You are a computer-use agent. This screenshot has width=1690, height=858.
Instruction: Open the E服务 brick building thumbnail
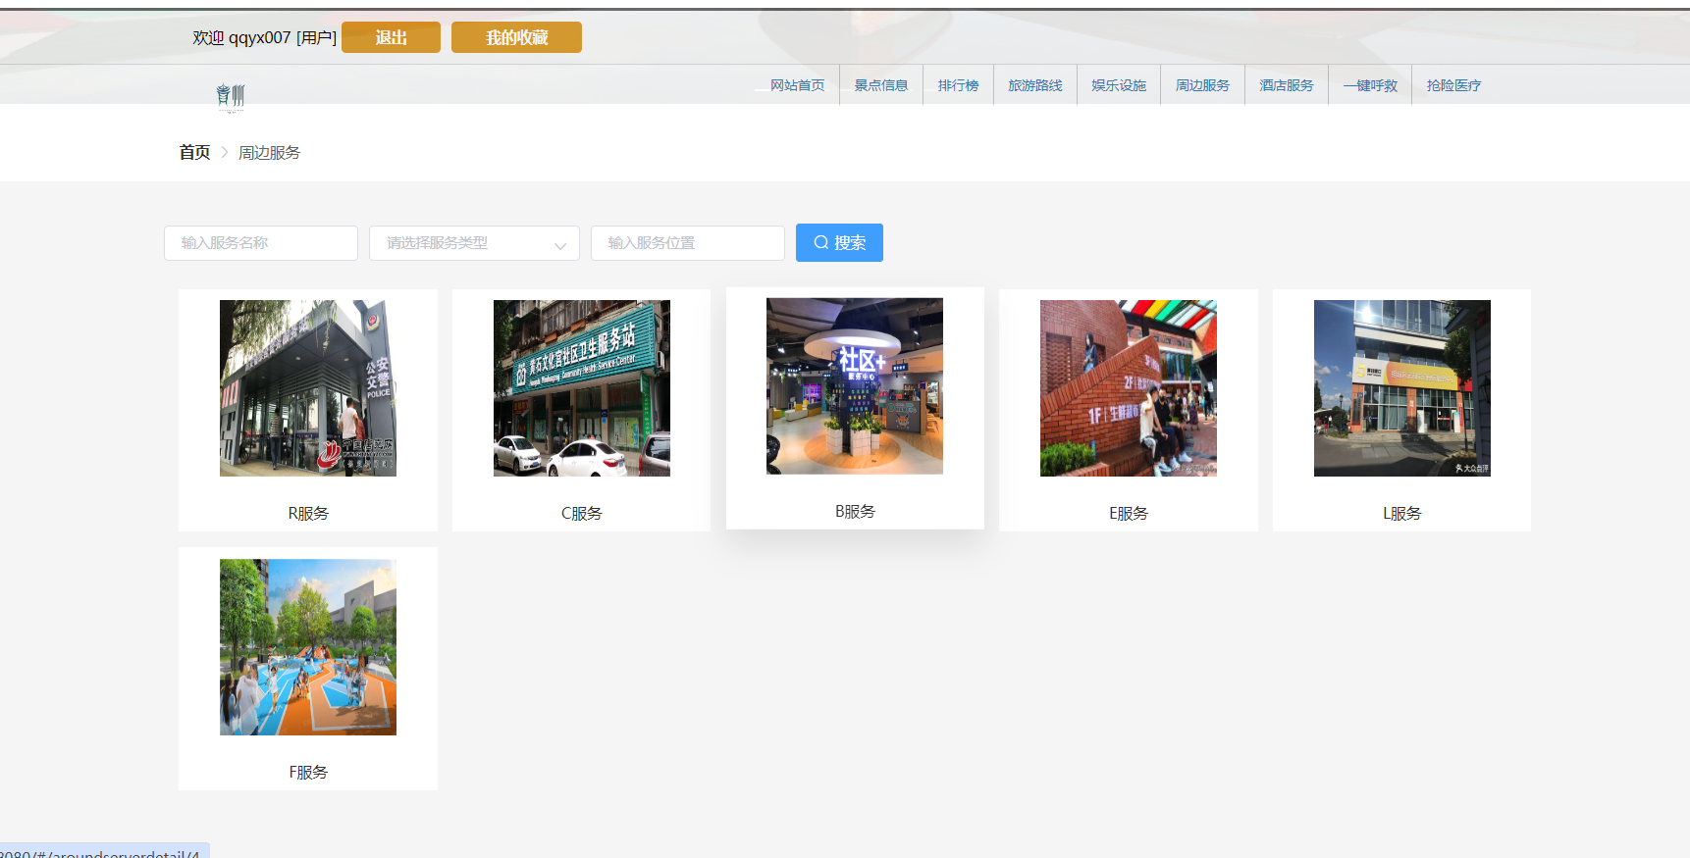(x=1129, y=388)
